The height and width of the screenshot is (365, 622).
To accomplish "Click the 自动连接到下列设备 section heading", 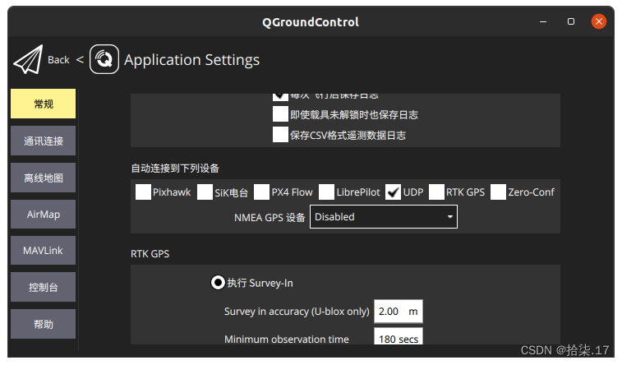I will (x=175, y=169).
